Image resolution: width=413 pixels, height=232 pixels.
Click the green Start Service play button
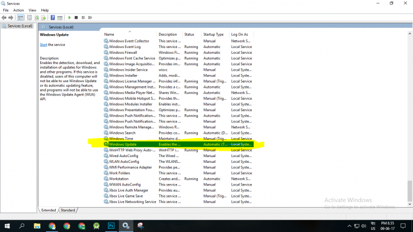(x=69, y=18)
